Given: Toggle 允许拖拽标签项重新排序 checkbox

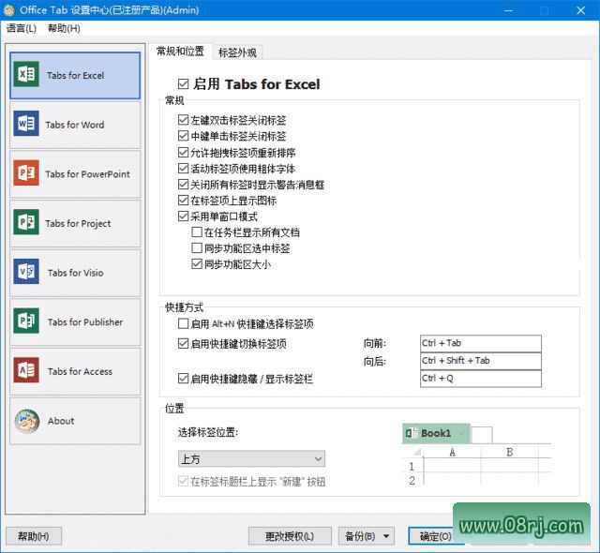Looking at the screenshot, I should (x=184, y=153).
